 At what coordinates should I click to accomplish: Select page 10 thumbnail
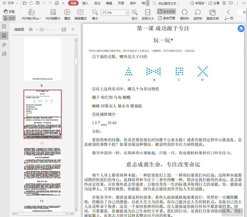42,114
